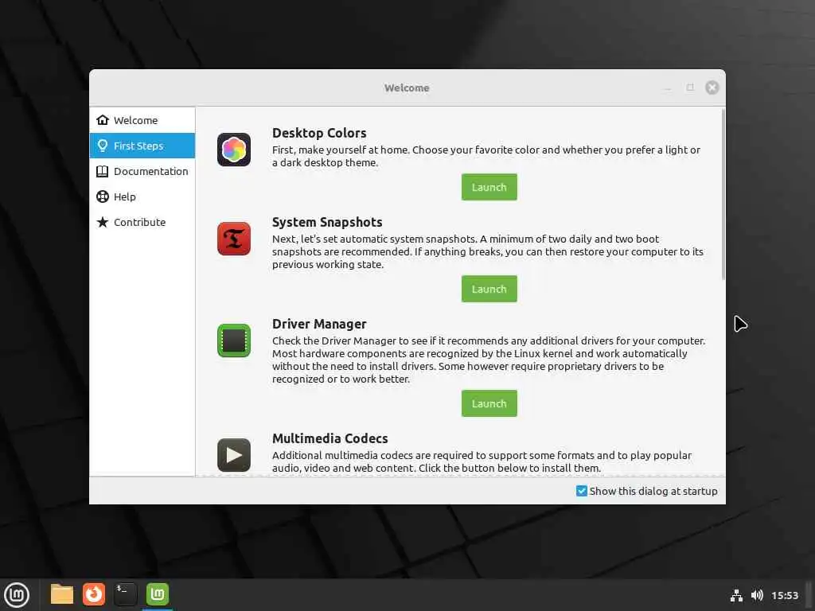Viewport: 815px width, 611px height.
Task: Click the System Snapshots heading
Action: click(x=327, y=223)
